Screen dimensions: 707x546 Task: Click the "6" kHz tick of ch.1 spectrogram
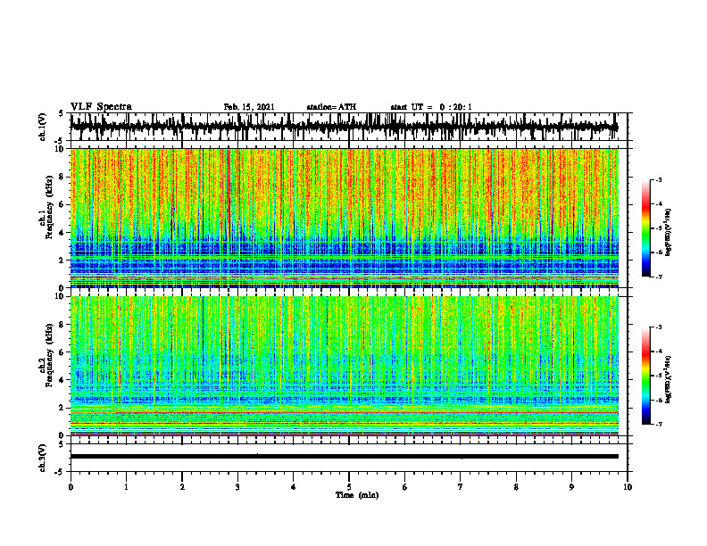coord(62,204)
